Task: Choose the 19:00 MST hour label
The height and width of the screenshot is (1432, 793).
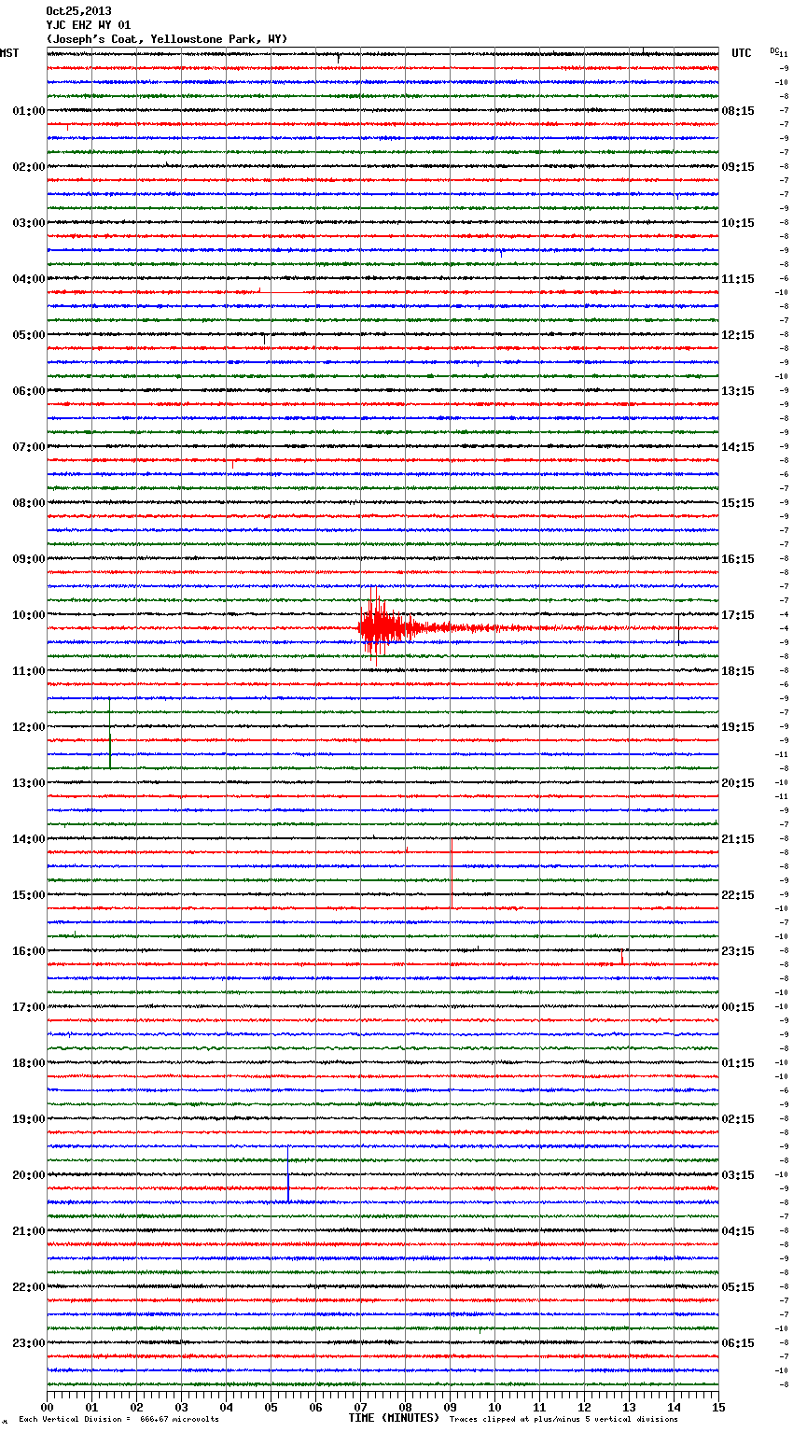Action: pyautogui.click(x=29, y=1119)
